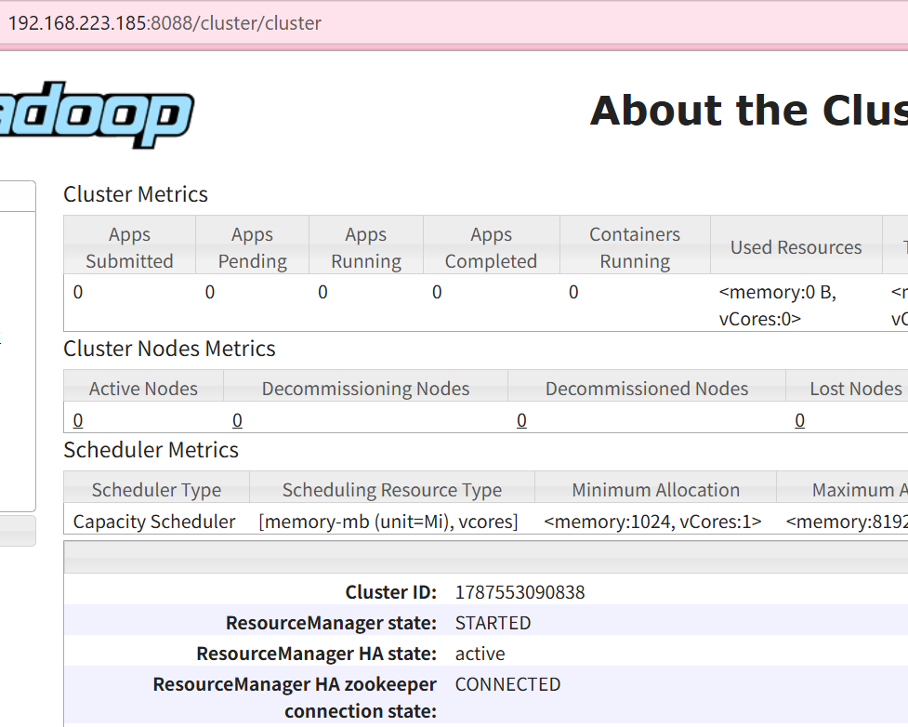Open the Decommissioned Nodes count link
This screenshot has width=908, height=727.
[521, 420]
